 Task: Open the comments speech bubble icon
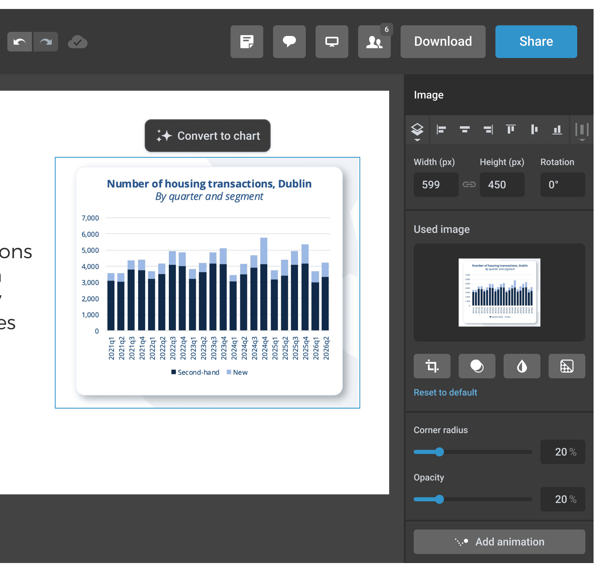289,42
